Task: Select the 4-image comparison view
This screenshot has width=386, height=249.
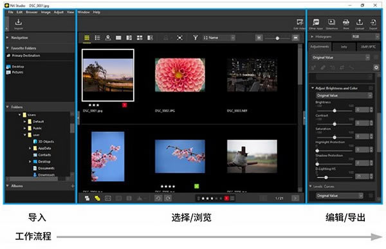Action: click(x=140, y=38)
